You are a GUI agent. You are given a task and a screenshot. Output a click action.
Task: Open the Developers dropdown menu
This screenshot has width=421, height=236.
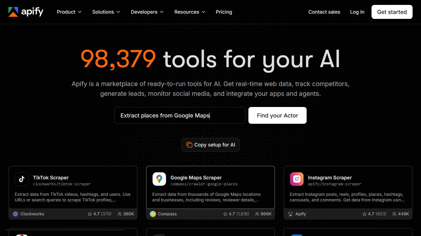click(147, 12)
